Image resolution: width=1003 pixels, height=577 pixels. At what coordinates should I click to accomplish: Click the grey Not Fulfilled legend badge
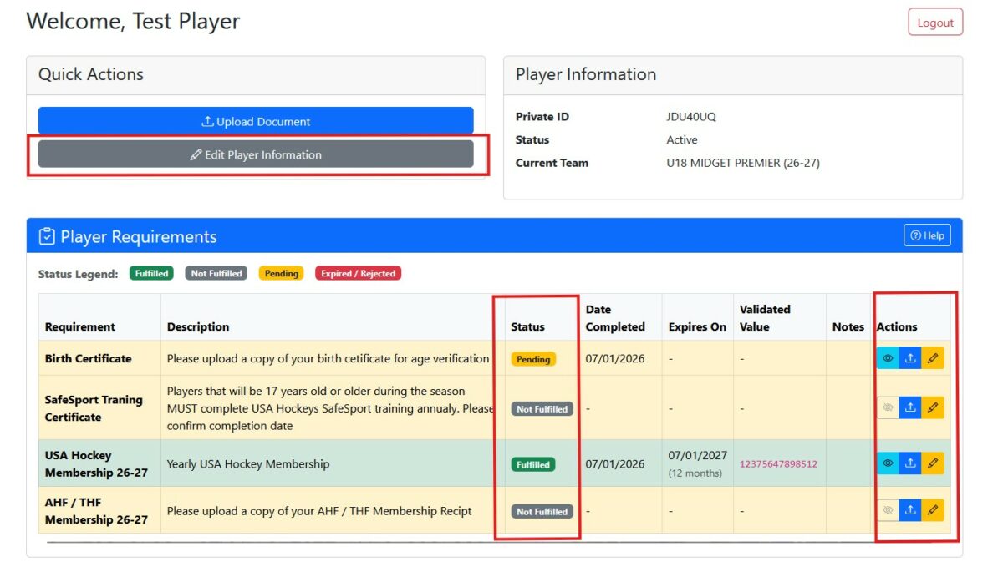216,273
